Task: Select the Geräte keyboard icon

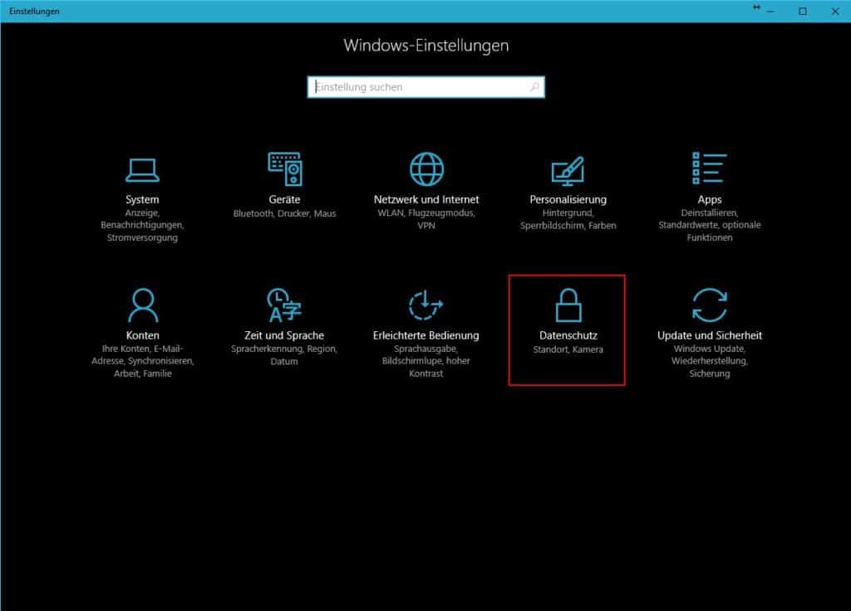Action: point(283,169)
